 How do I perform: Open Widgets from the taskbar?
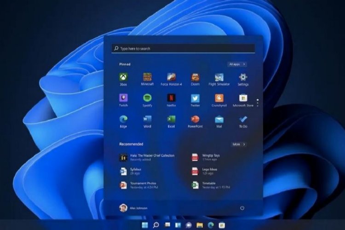[178, 225]
